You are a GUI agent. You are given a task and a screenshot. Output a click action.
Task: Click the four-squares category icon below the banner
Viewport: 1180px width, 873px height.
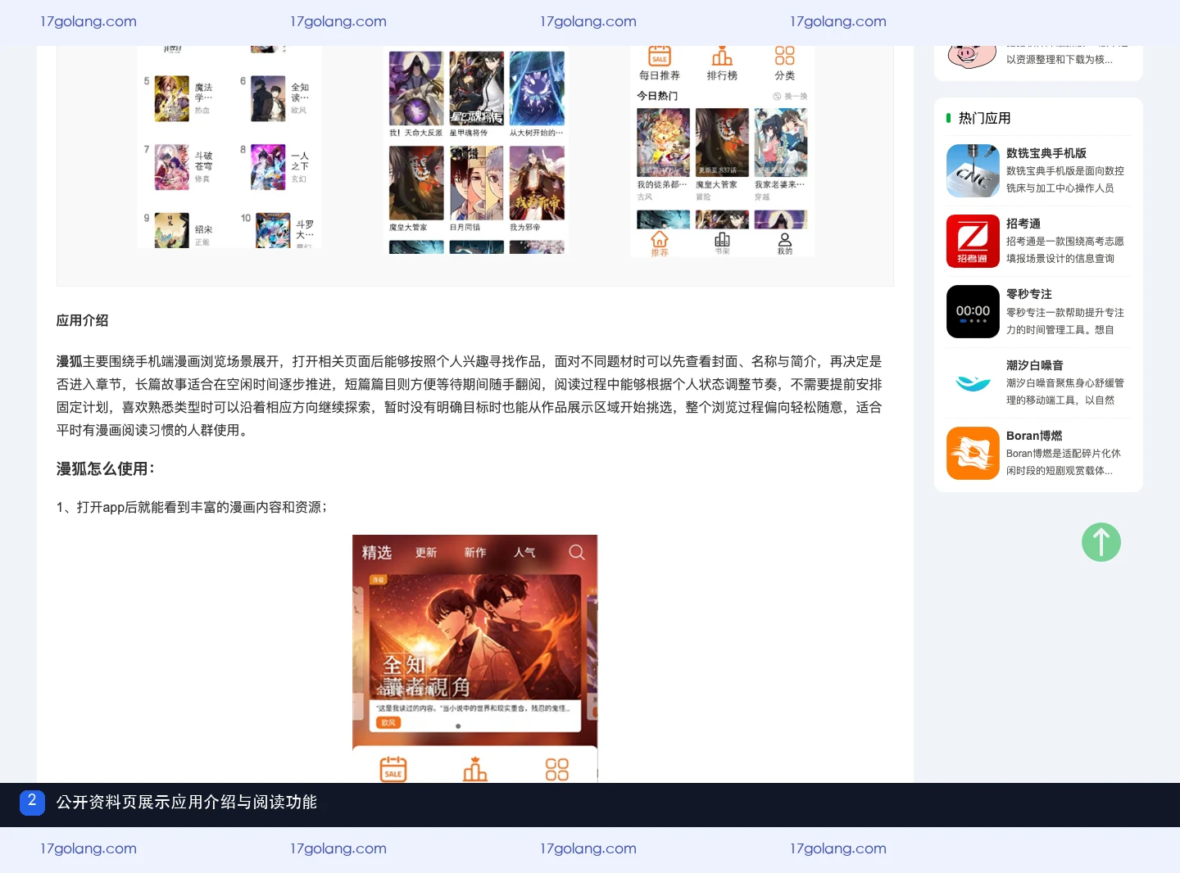point(557,769)
